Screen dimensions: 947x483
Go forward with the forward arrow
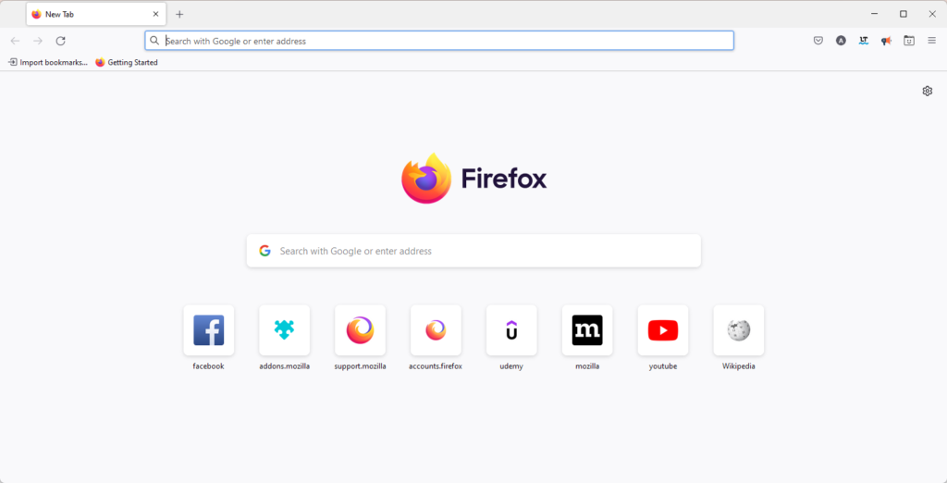[38, 41]
